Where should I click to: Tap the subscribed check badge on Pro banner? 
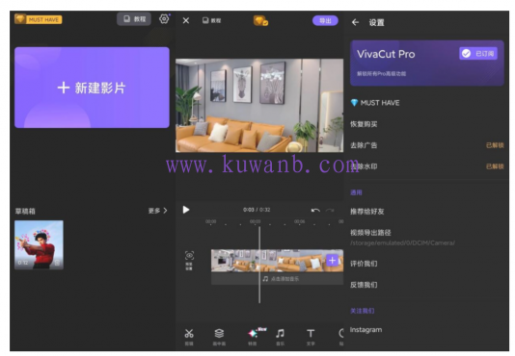(478, 54)
